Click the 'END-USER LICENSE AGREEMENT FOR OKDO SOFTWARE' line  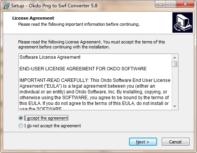[83, 69]
